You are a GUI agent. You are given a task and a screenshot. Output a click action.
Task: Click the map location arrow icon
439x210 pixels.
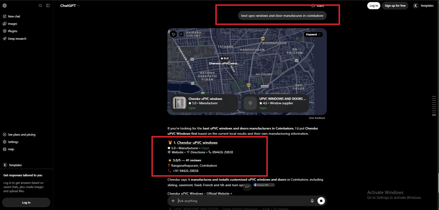173,34
